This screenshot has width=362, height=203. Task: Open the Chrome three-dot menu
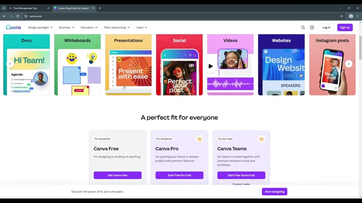(x=358, y=16)
